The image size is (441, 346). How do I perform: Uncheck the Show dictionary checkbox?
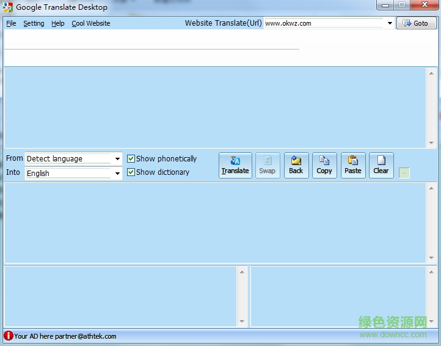tap(131, 172)
